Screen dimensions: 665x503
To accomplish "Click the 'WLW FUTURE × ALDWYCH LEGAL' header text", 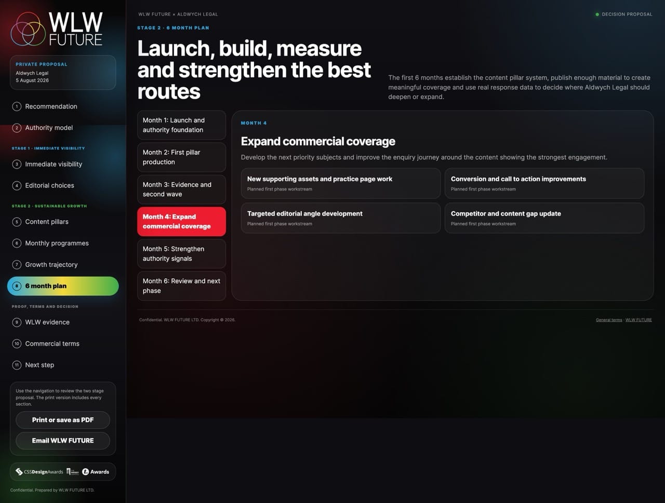I will pyautogui.click(x=178, y=15).
